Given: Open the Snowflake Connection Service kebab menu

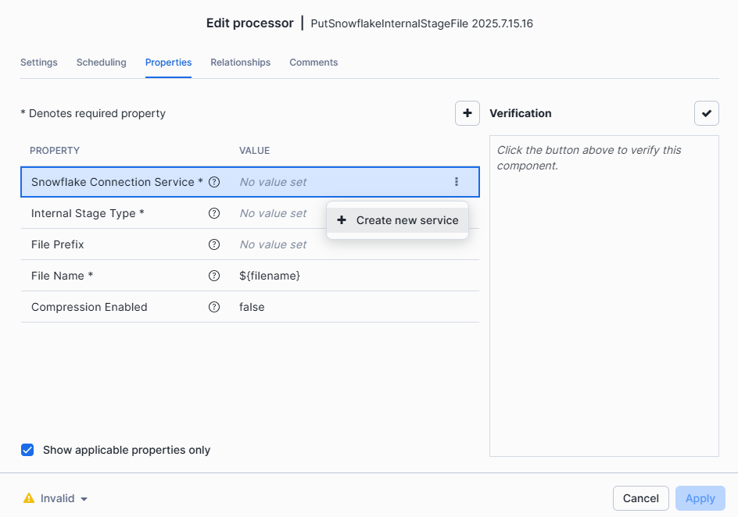Looking at the screenshot, I should click(457, 182).
